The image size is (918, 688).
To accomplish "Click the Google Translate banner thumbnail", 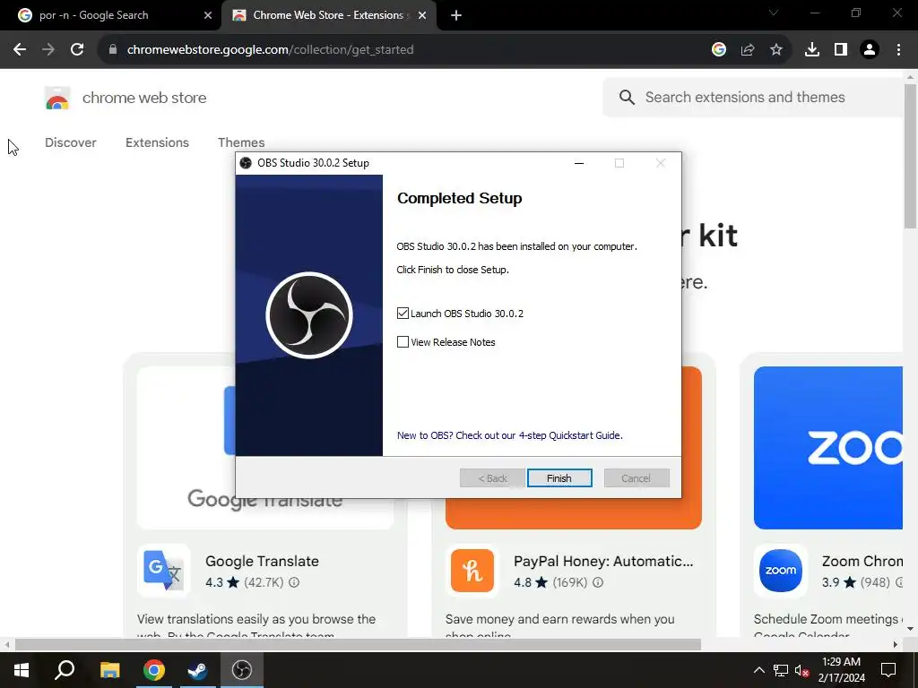I will [x=186, y=448].
